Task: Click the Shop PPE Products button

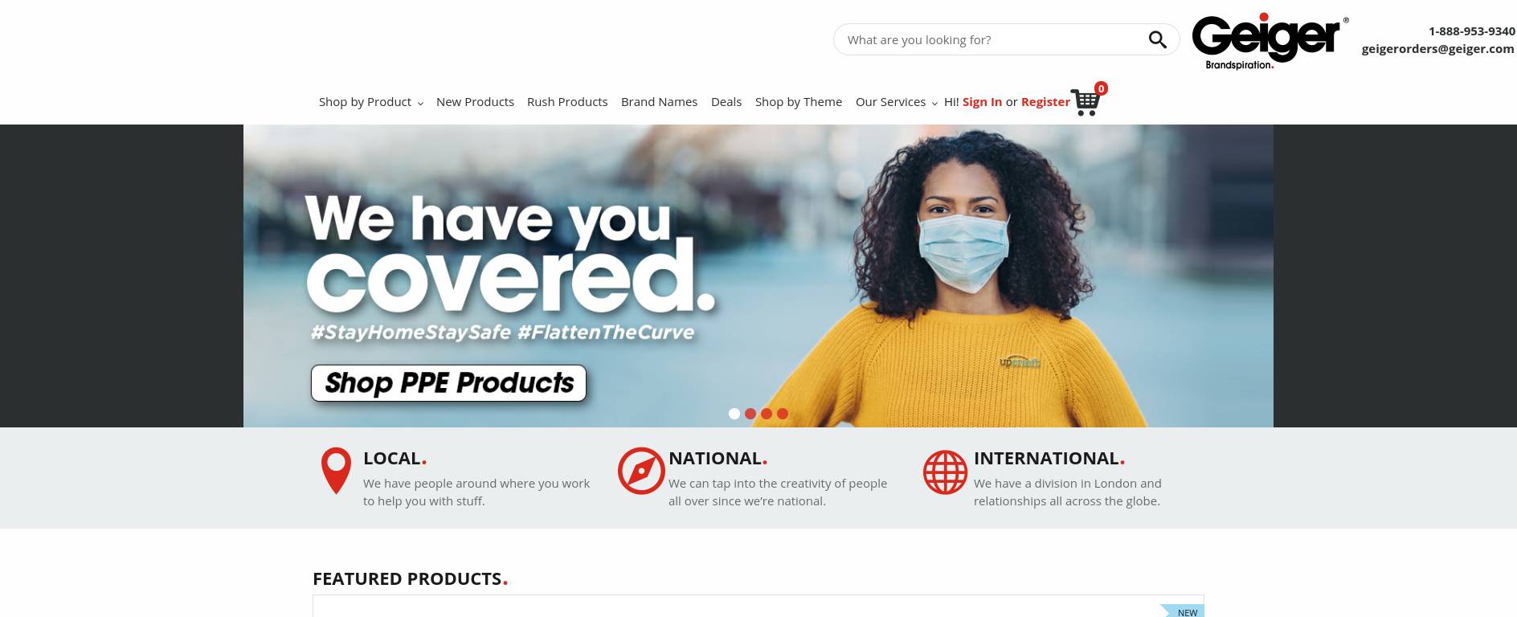Action: pyautogui.click(x=448, y=383)
